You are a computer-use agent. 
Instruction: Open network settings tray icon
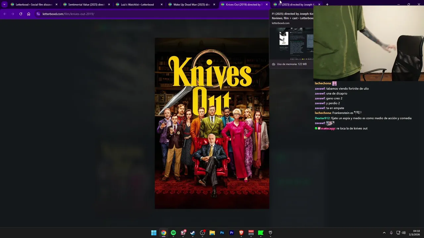click(398, 233)
